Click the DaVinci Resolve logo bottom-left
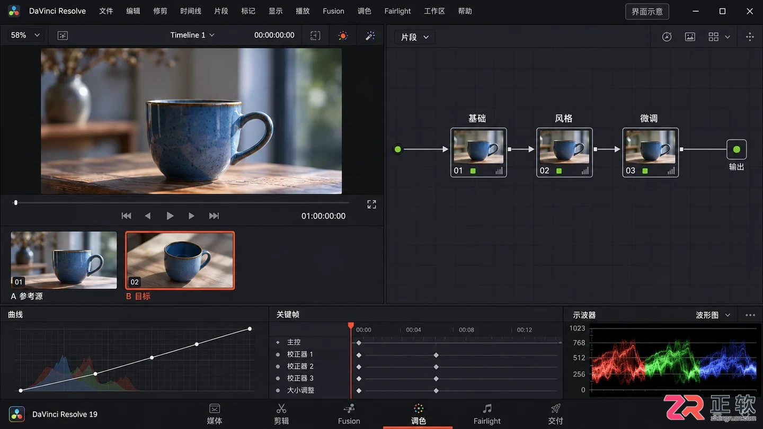The image size is (763, 429). point(16,414)
